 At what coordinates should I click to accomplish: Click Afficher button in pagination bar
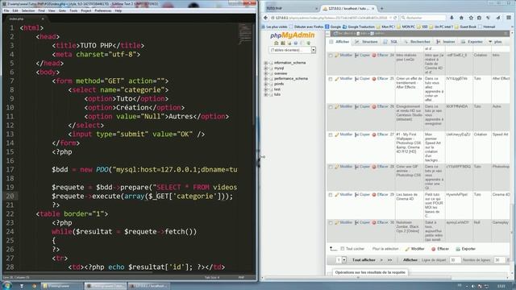(x=410, y=260)
